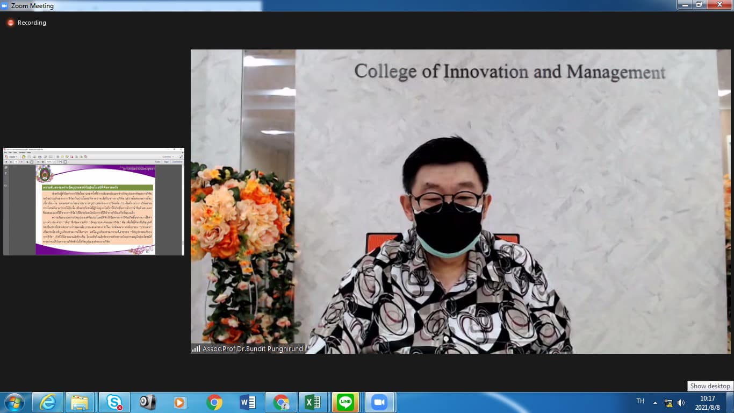This screenshot has height=413, width=734.
Task: Open Windows Media Player from taskbar
Action: (180, 402)
